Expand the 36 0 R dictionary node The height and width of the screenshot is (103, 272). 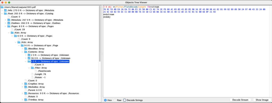(26, 58)
